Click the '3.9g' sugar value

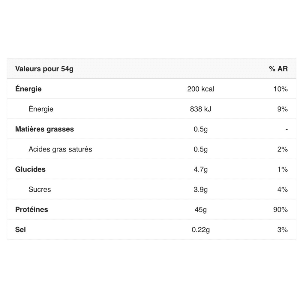201,190
